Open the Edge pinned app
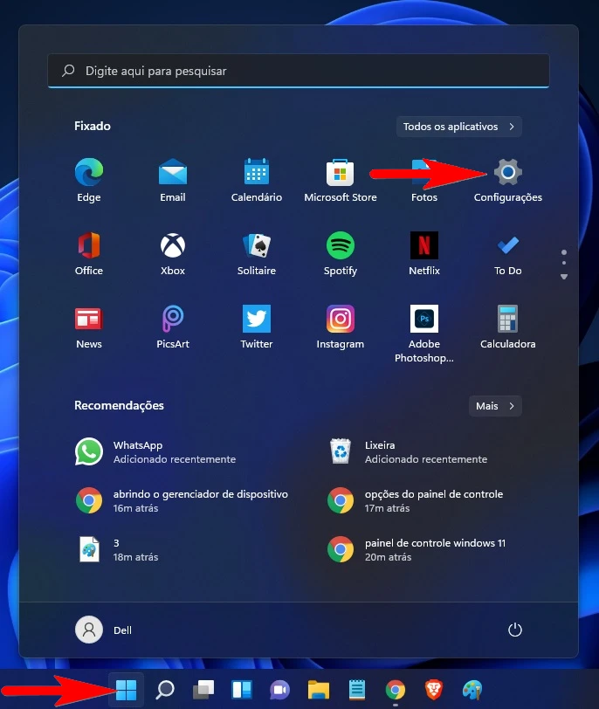This screenshot has height=709, width=599. point(88,180)
